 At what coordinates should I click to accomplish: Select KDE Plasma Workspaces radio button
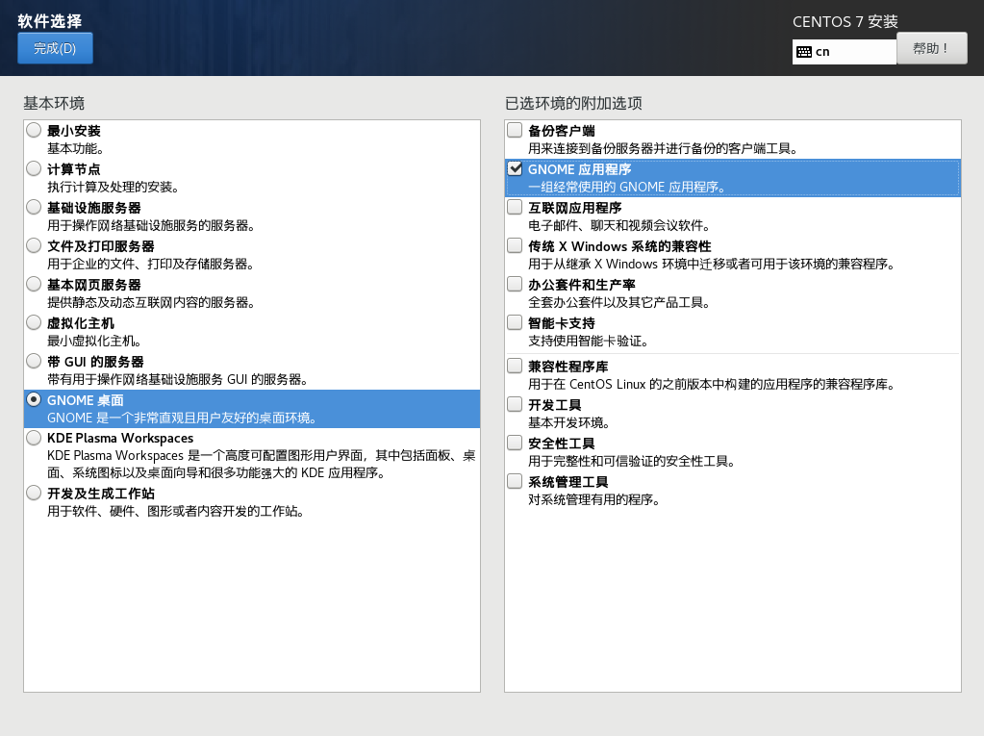pos(34,438)
